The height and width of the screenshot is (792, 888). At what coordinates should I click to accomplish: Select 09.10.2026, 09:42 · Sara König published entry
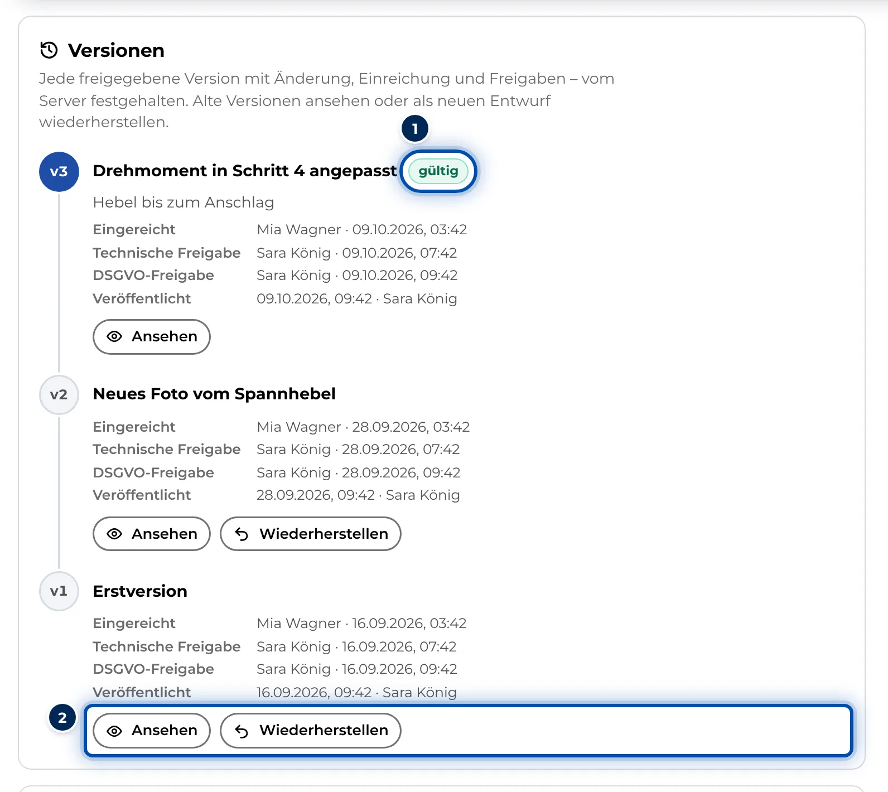[357, 299]
